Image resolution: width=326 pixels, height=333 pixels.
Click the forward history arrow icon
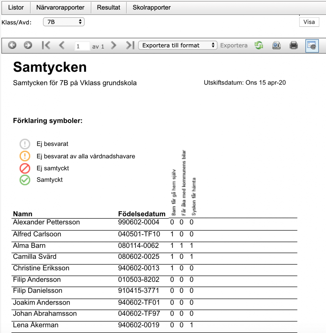tap(28, 45)
